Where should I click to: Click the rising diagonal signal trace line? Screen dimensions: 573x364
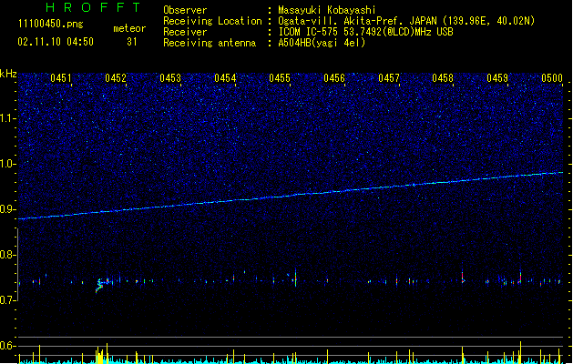[291, 196]
